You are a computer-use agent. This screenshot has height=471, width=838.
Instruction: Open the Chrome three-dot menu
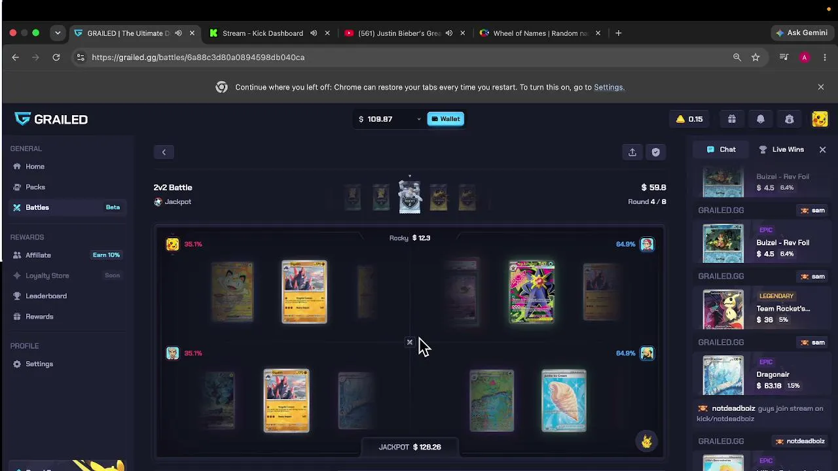click(x=825, y=58)
